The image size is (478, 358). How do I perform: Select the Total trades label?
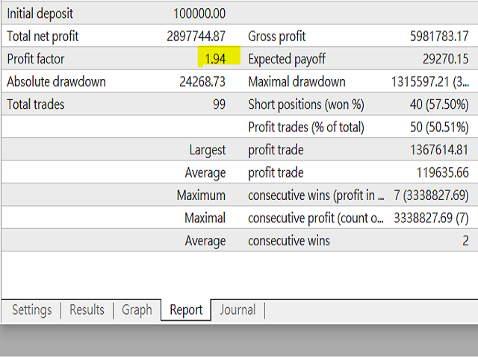click(36, 104)
